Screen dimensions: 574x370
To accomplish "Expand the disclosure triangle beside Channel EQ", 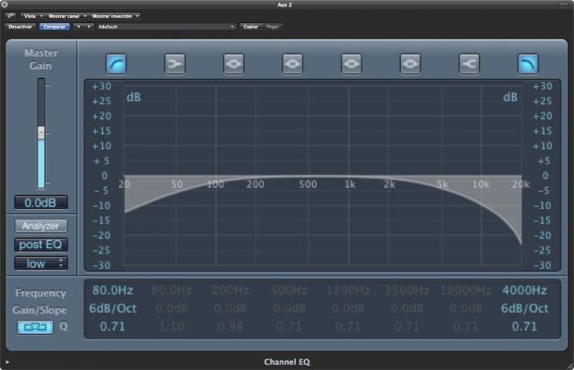I will coord(7,362).
